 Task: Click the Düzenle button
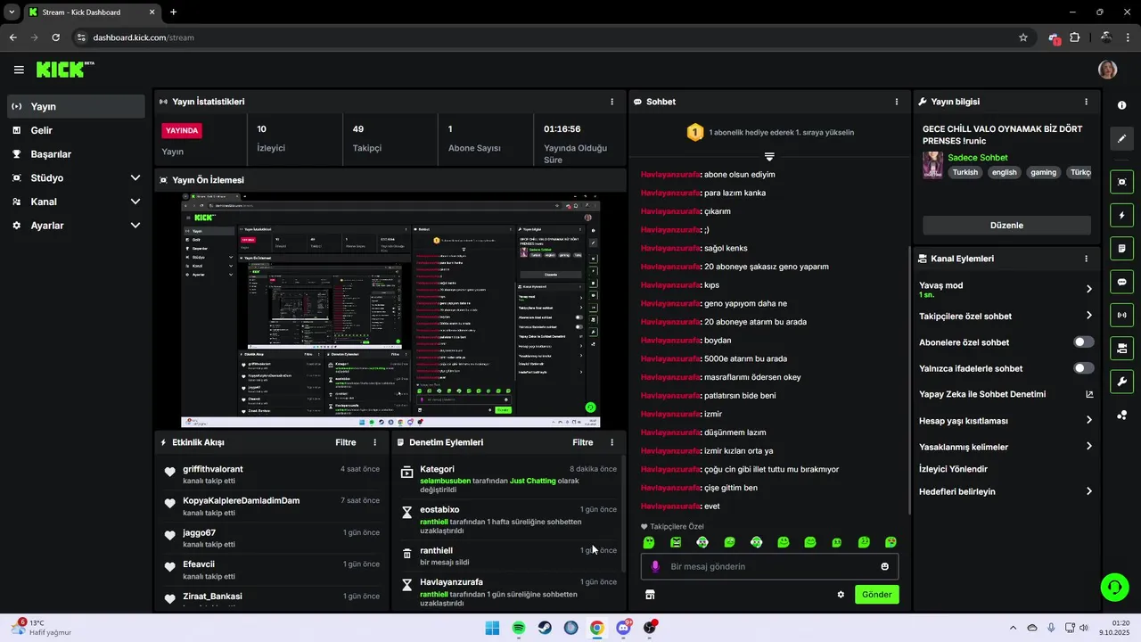[1006, 226]
